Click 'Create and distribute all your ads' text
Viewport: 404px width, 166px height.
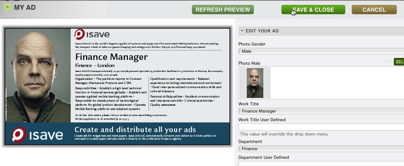135,129
